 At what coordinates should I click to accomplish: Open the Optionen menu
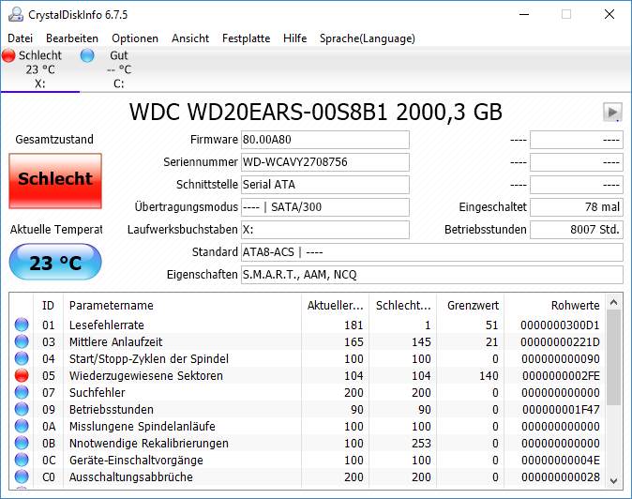[135, 38]
